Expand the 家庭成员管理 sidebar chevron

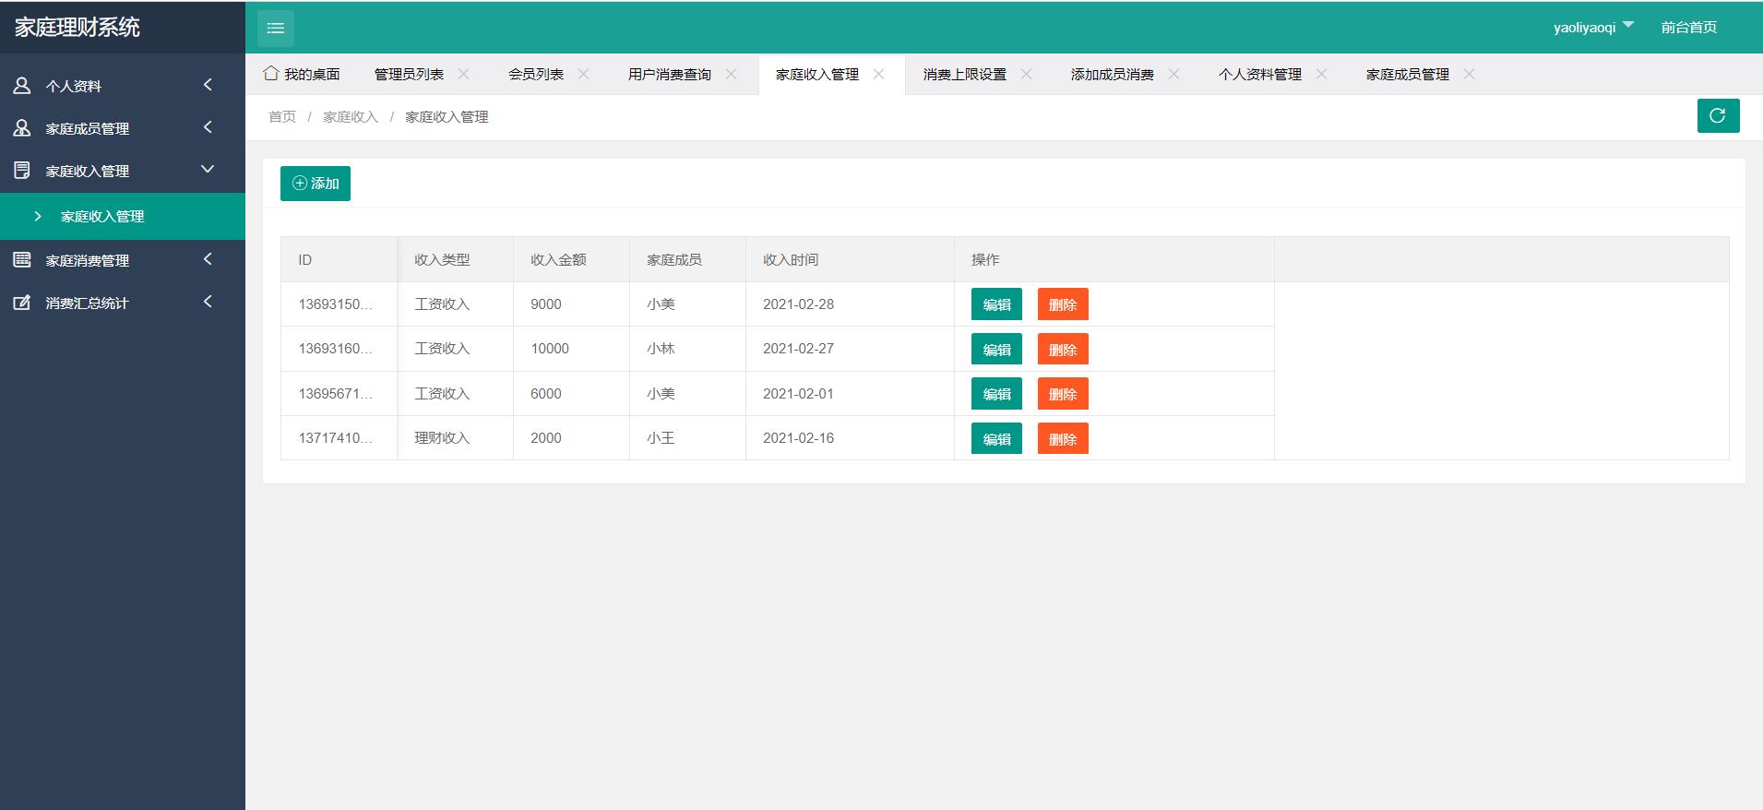pos(208,127)
